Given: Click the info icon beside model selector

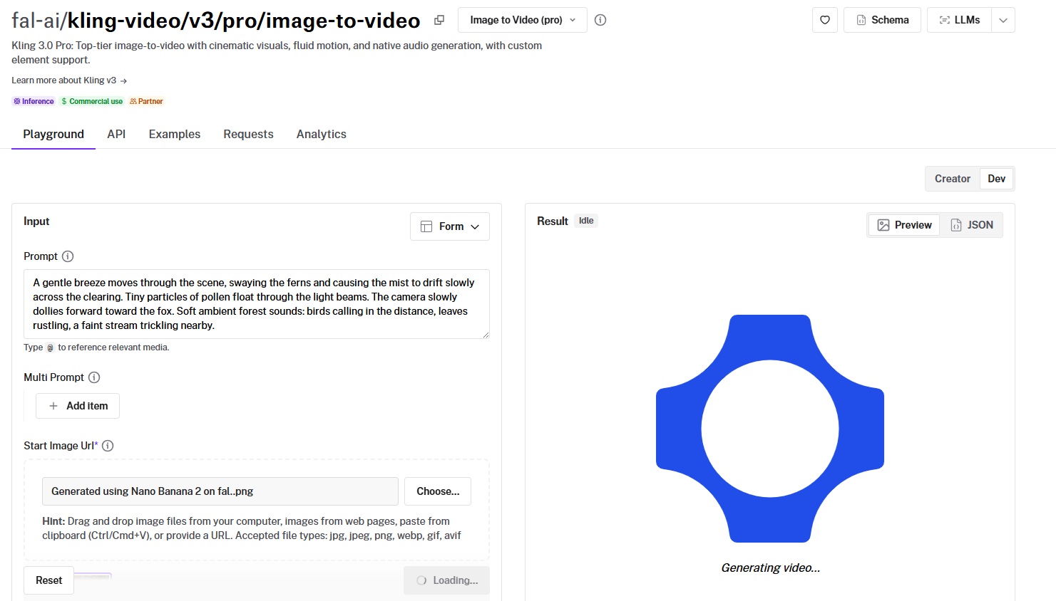Looking at the screenshot, I should pyautogui.click(x=600, y=20).
